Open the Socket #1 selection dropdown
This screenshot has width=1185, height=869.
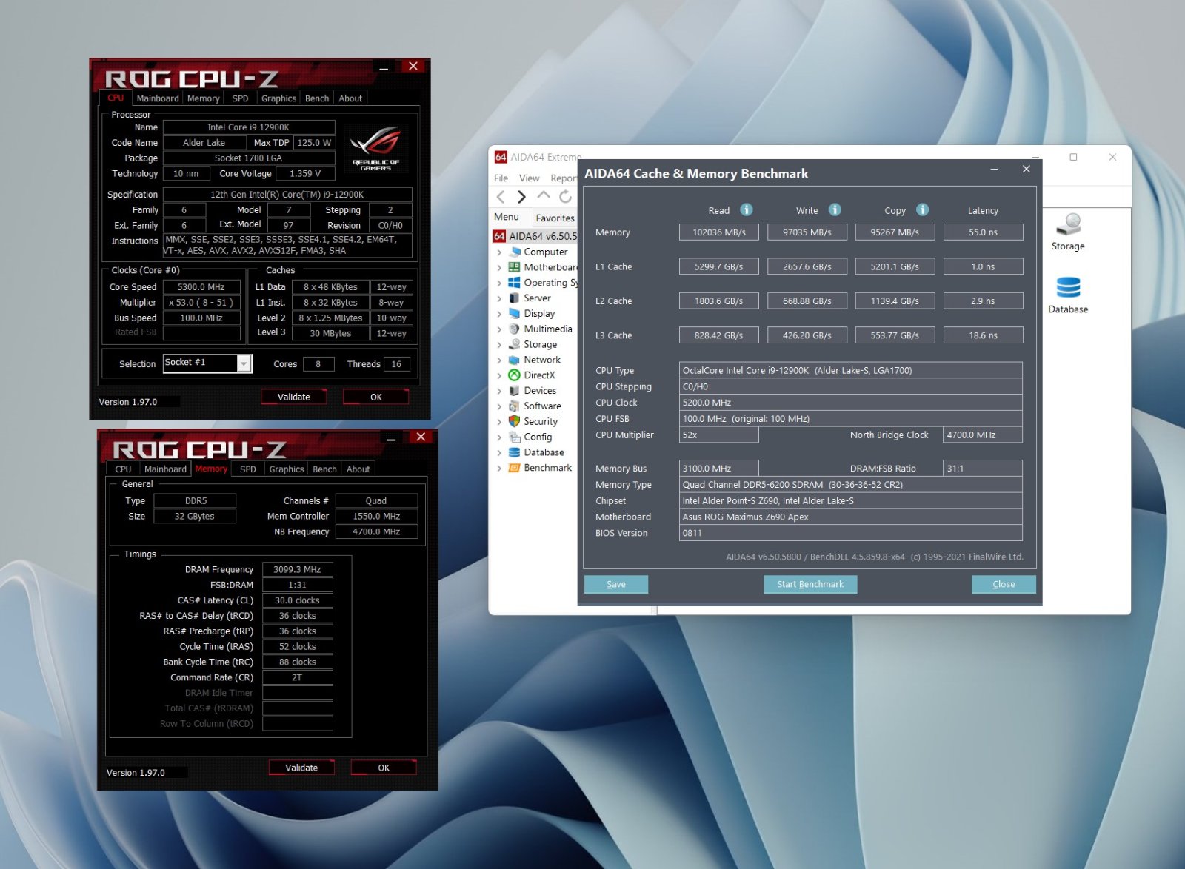click(x=244, y=363)
